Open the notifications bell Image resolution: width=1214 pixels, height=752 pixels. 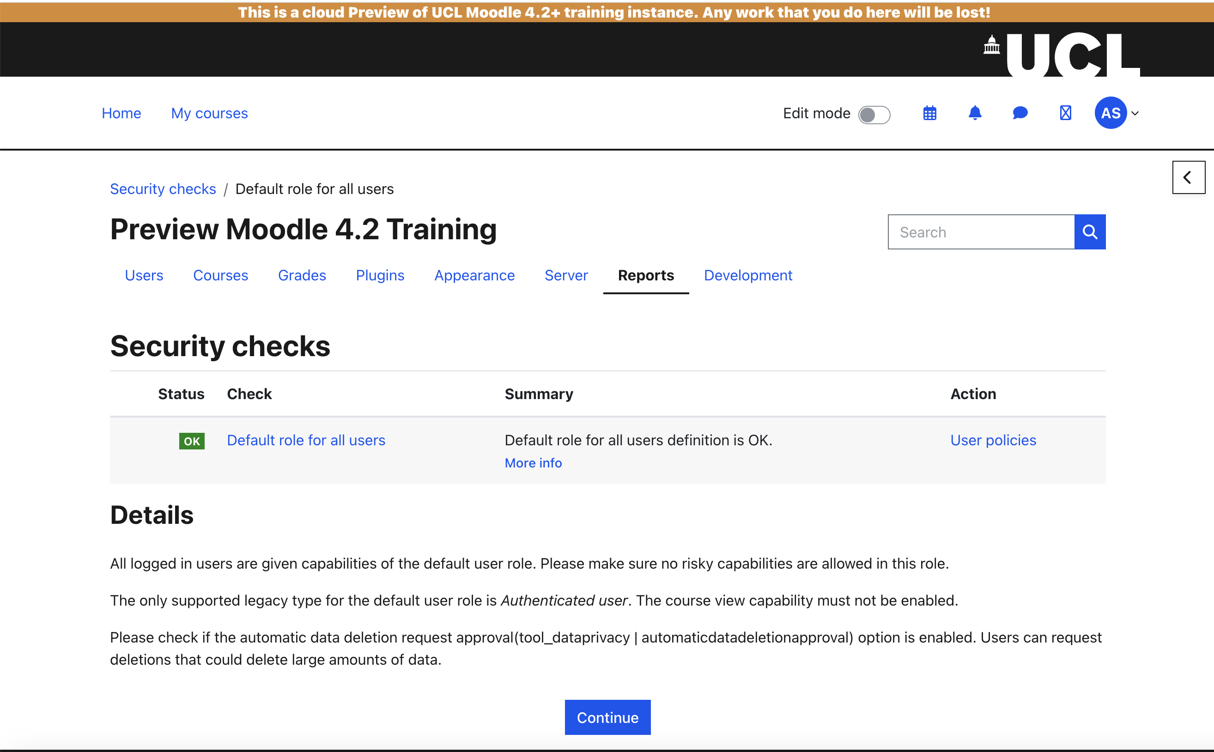975,113
